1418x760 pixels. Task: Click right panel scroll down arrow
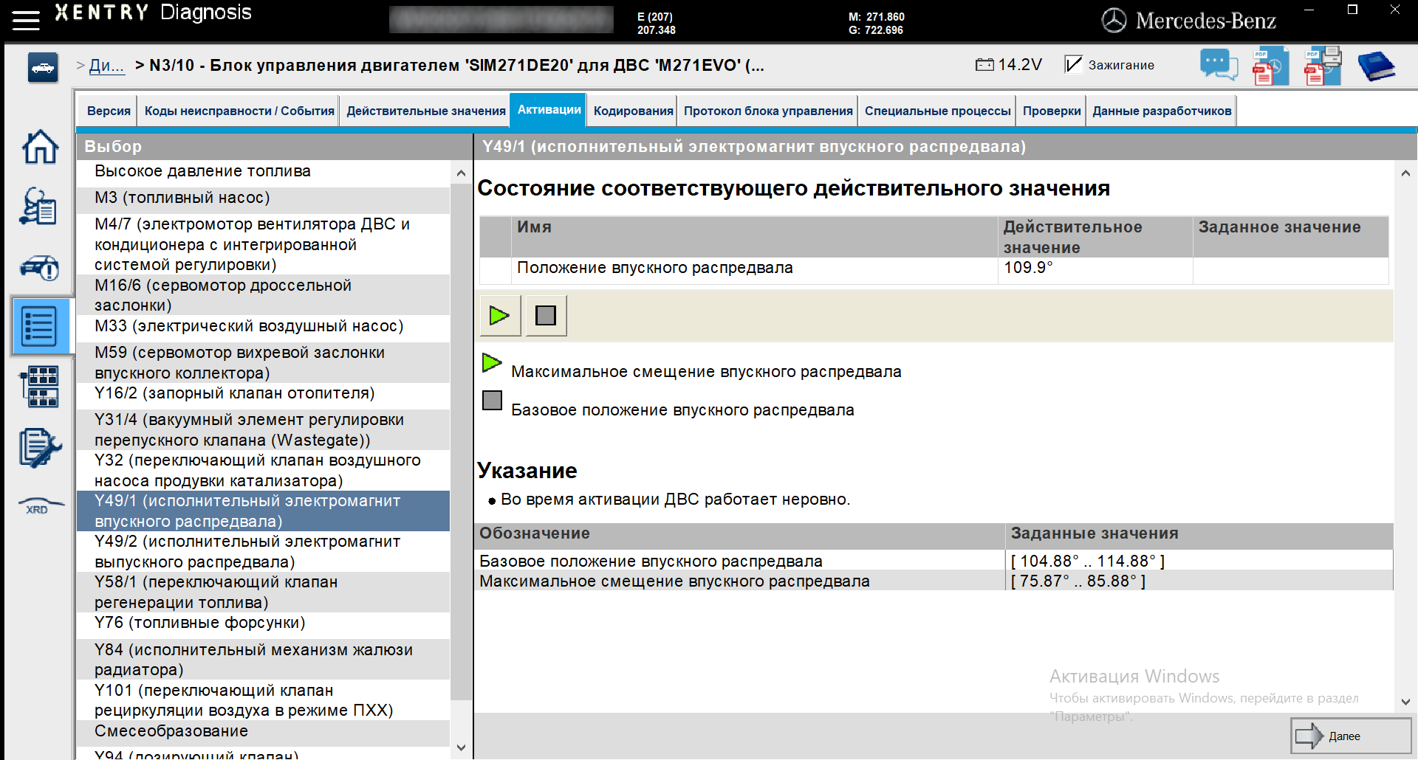[1405, 702]
